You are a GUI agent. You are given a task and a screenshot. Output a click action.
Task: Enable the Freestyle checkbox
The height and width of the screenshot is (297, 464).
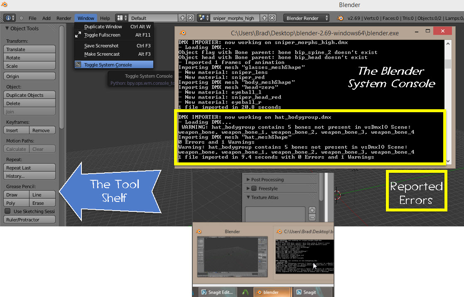(x=254, y=189)
